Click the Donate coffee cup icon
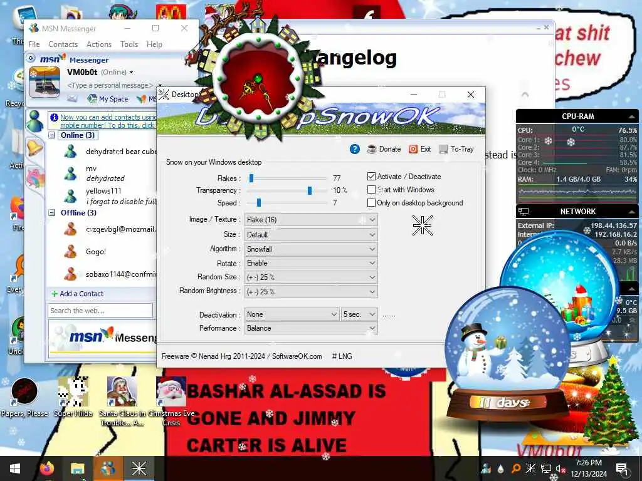Viewport: 642px width, 481px height. (371, 149)
